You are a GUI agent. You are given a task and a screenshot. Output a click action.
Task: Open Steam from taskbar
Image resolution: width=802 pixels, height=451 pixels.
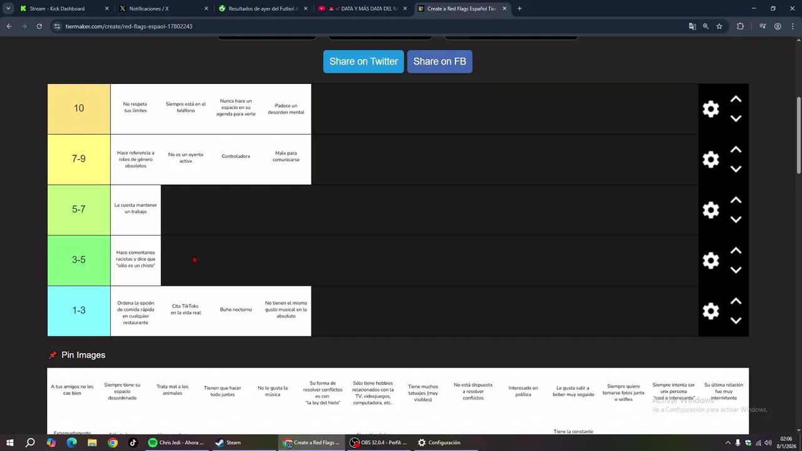pos(228,443)
